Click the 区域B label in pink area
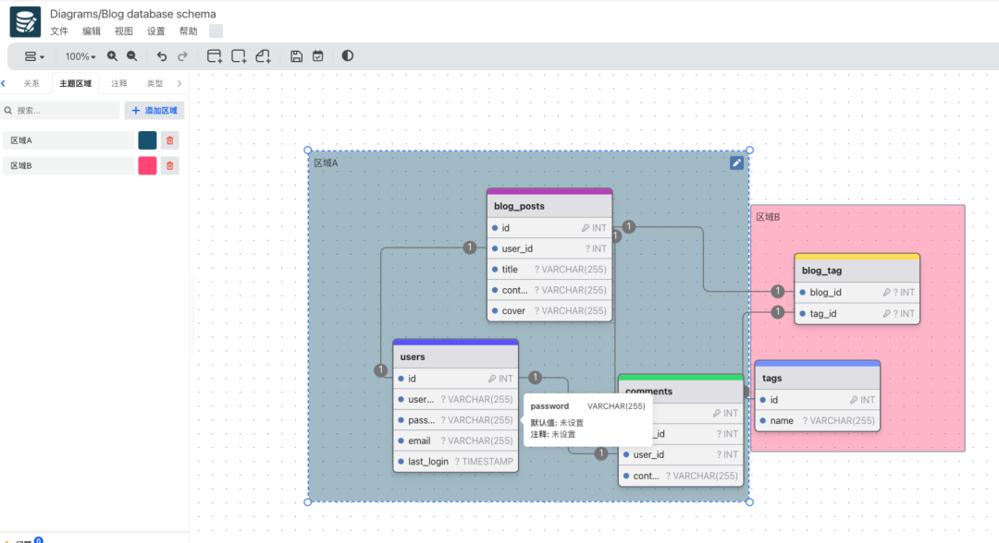 pyautogui.click(x=768, y=217)
